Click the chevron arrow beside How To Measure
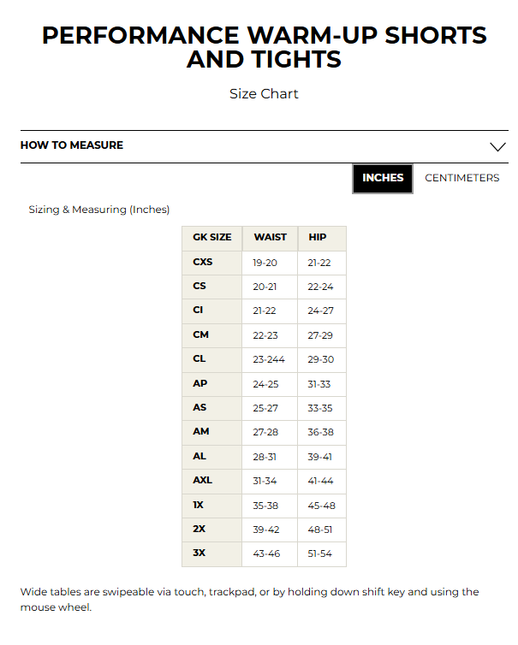This screenshot has width=518, height=645. coord(497,146)
